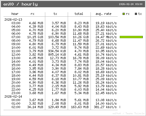Click the 14:00 hour label

pyautogui.click(x=16, y=61)
